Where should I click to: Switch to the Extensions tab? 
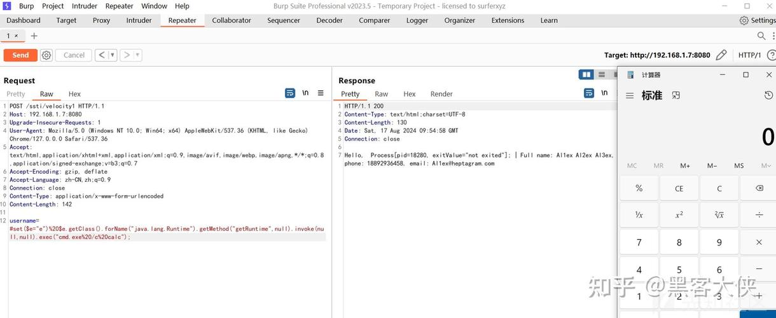click(x=507, y=20)
